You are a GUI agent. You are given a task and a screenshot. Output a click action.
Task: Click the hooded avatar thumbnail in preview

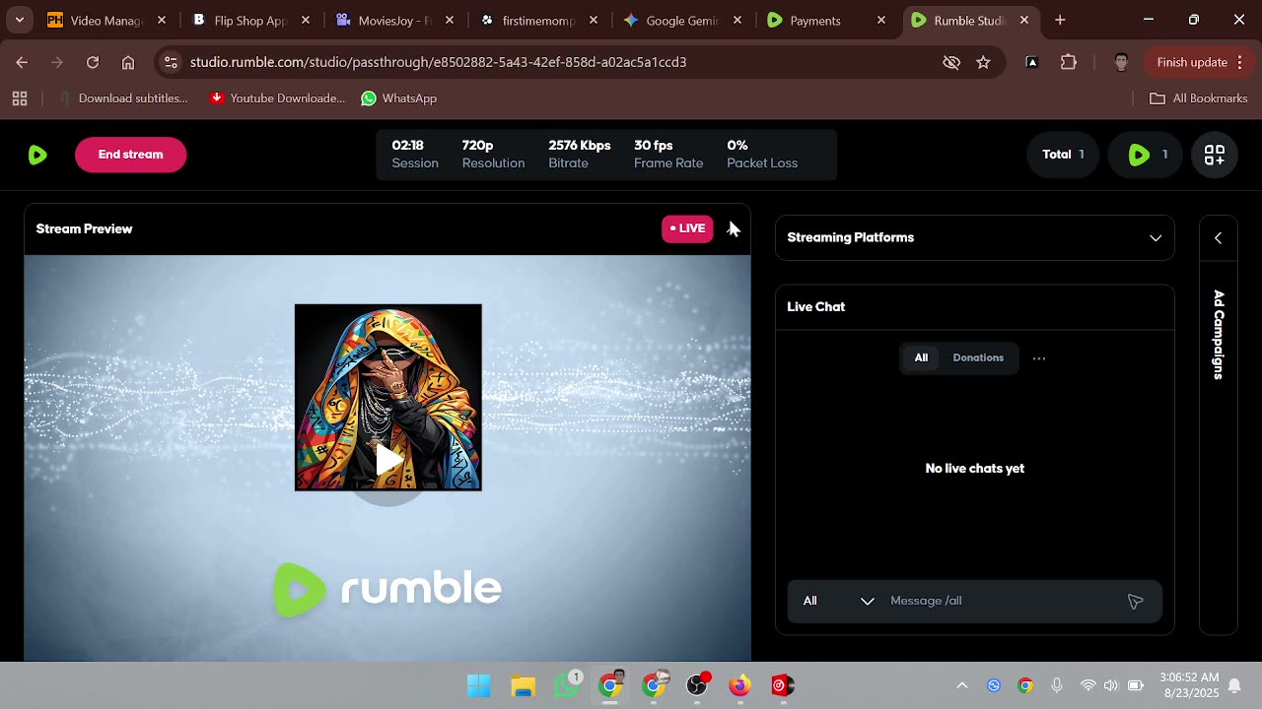click(388, 397)
